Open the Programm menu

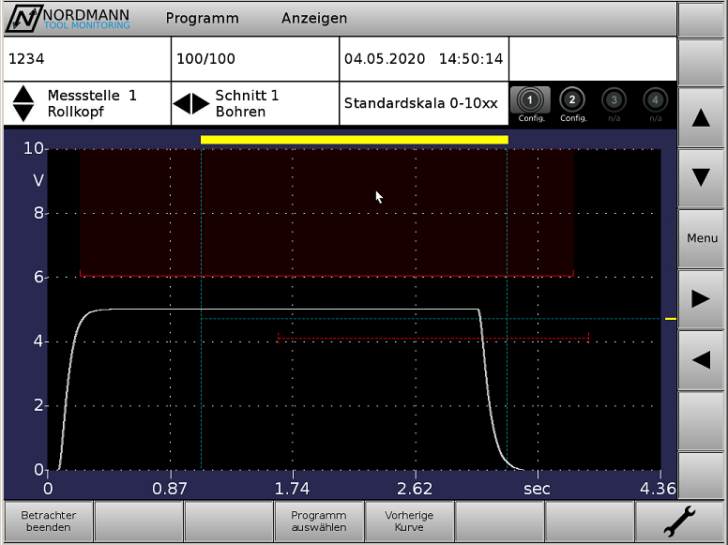202,18
